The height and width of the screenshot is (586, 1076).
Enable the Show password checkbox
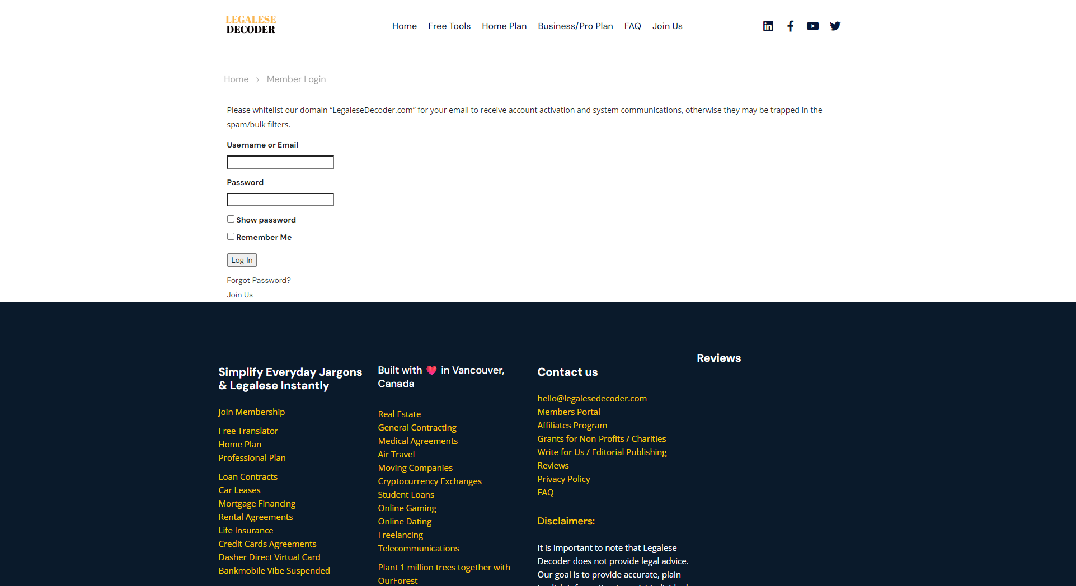click(230, 219)
